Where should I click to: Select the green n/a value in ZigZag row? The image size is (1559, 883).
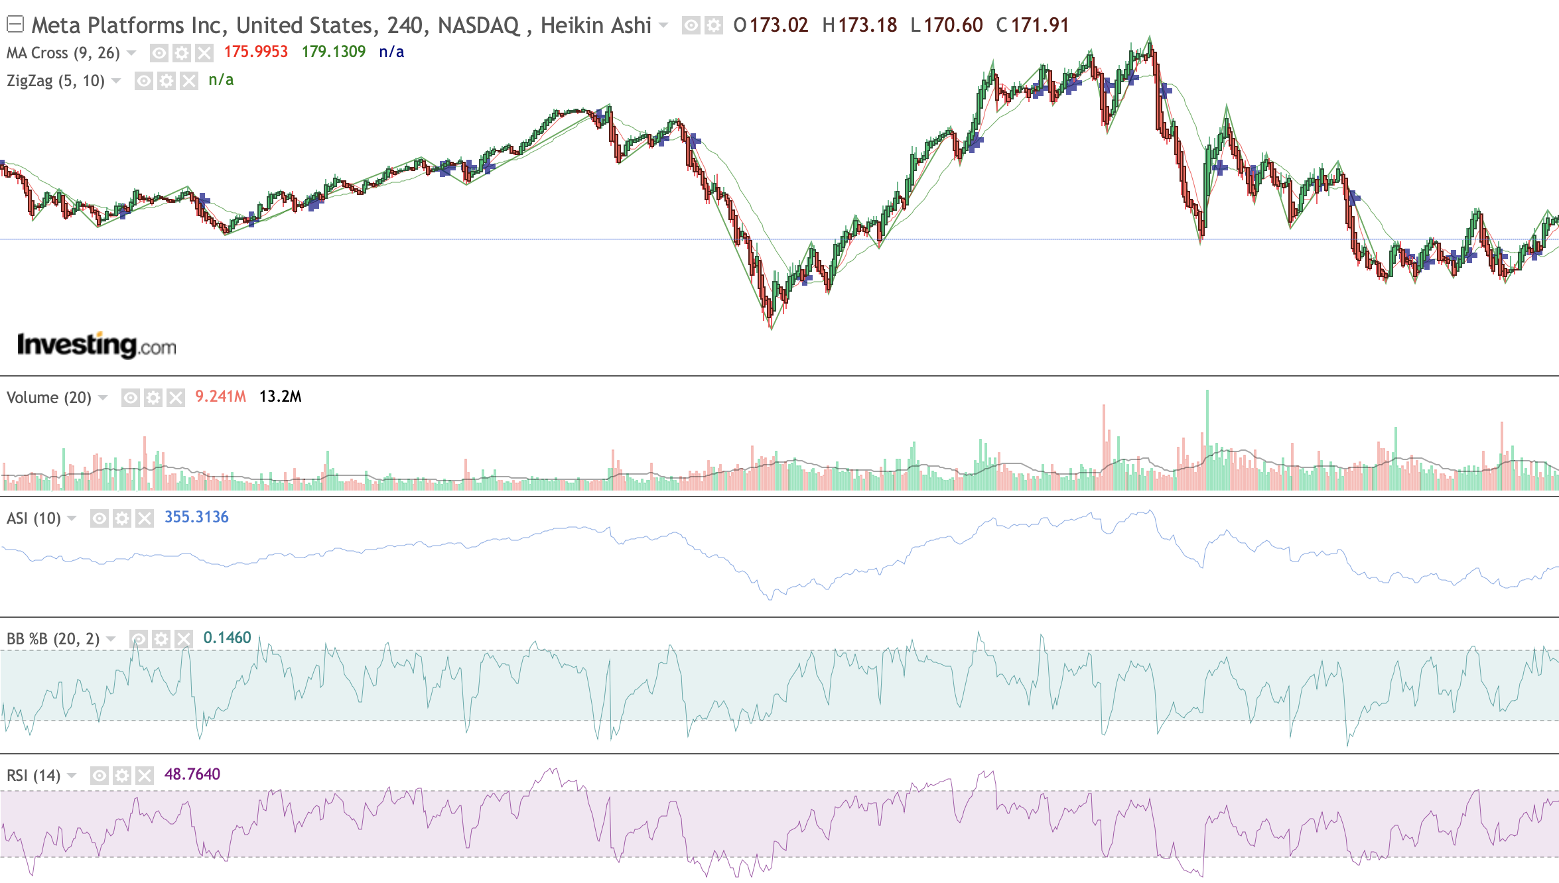point(221,80)
